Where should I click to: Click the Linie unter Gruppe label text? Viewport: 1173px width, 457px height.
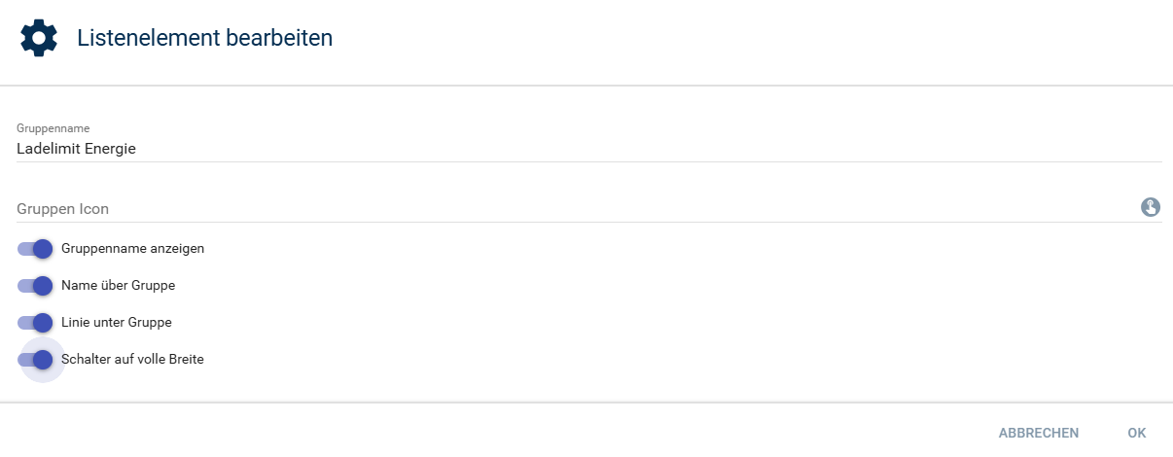116,323
